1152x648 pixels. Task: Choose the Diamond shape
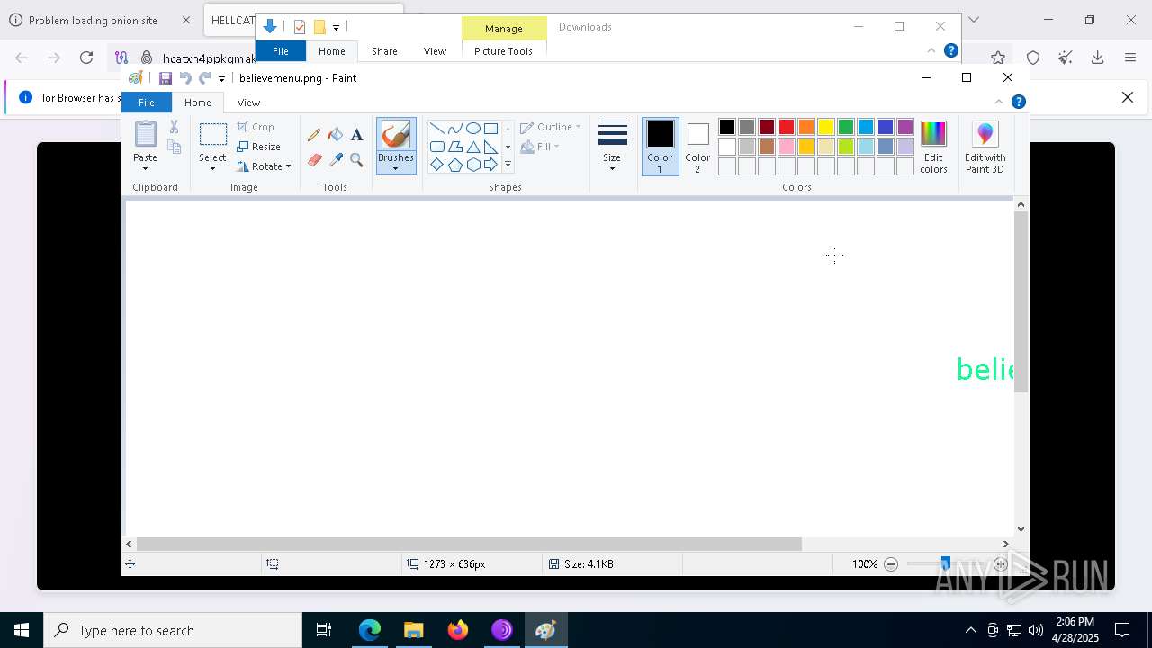[x=436, y=165]
